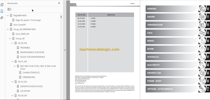Click bookmark icon beside MAINTENANCE POSITION
210x100 pixels.
click(x=18, y=52)
